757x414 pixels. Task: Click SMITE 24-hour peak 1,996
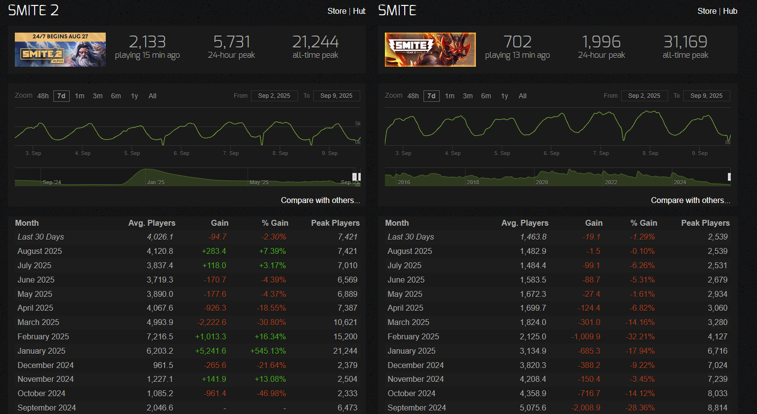point(601,41)
